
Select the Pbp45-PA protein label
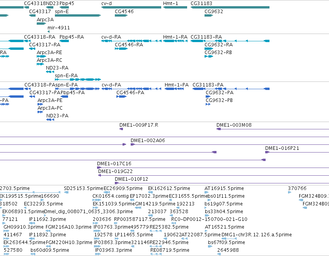73,93
